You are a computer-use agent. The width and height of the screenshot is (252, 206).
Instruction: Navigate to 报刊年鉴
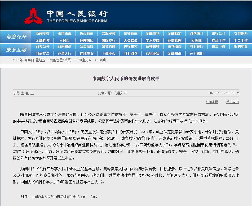(x=241, y=46)
